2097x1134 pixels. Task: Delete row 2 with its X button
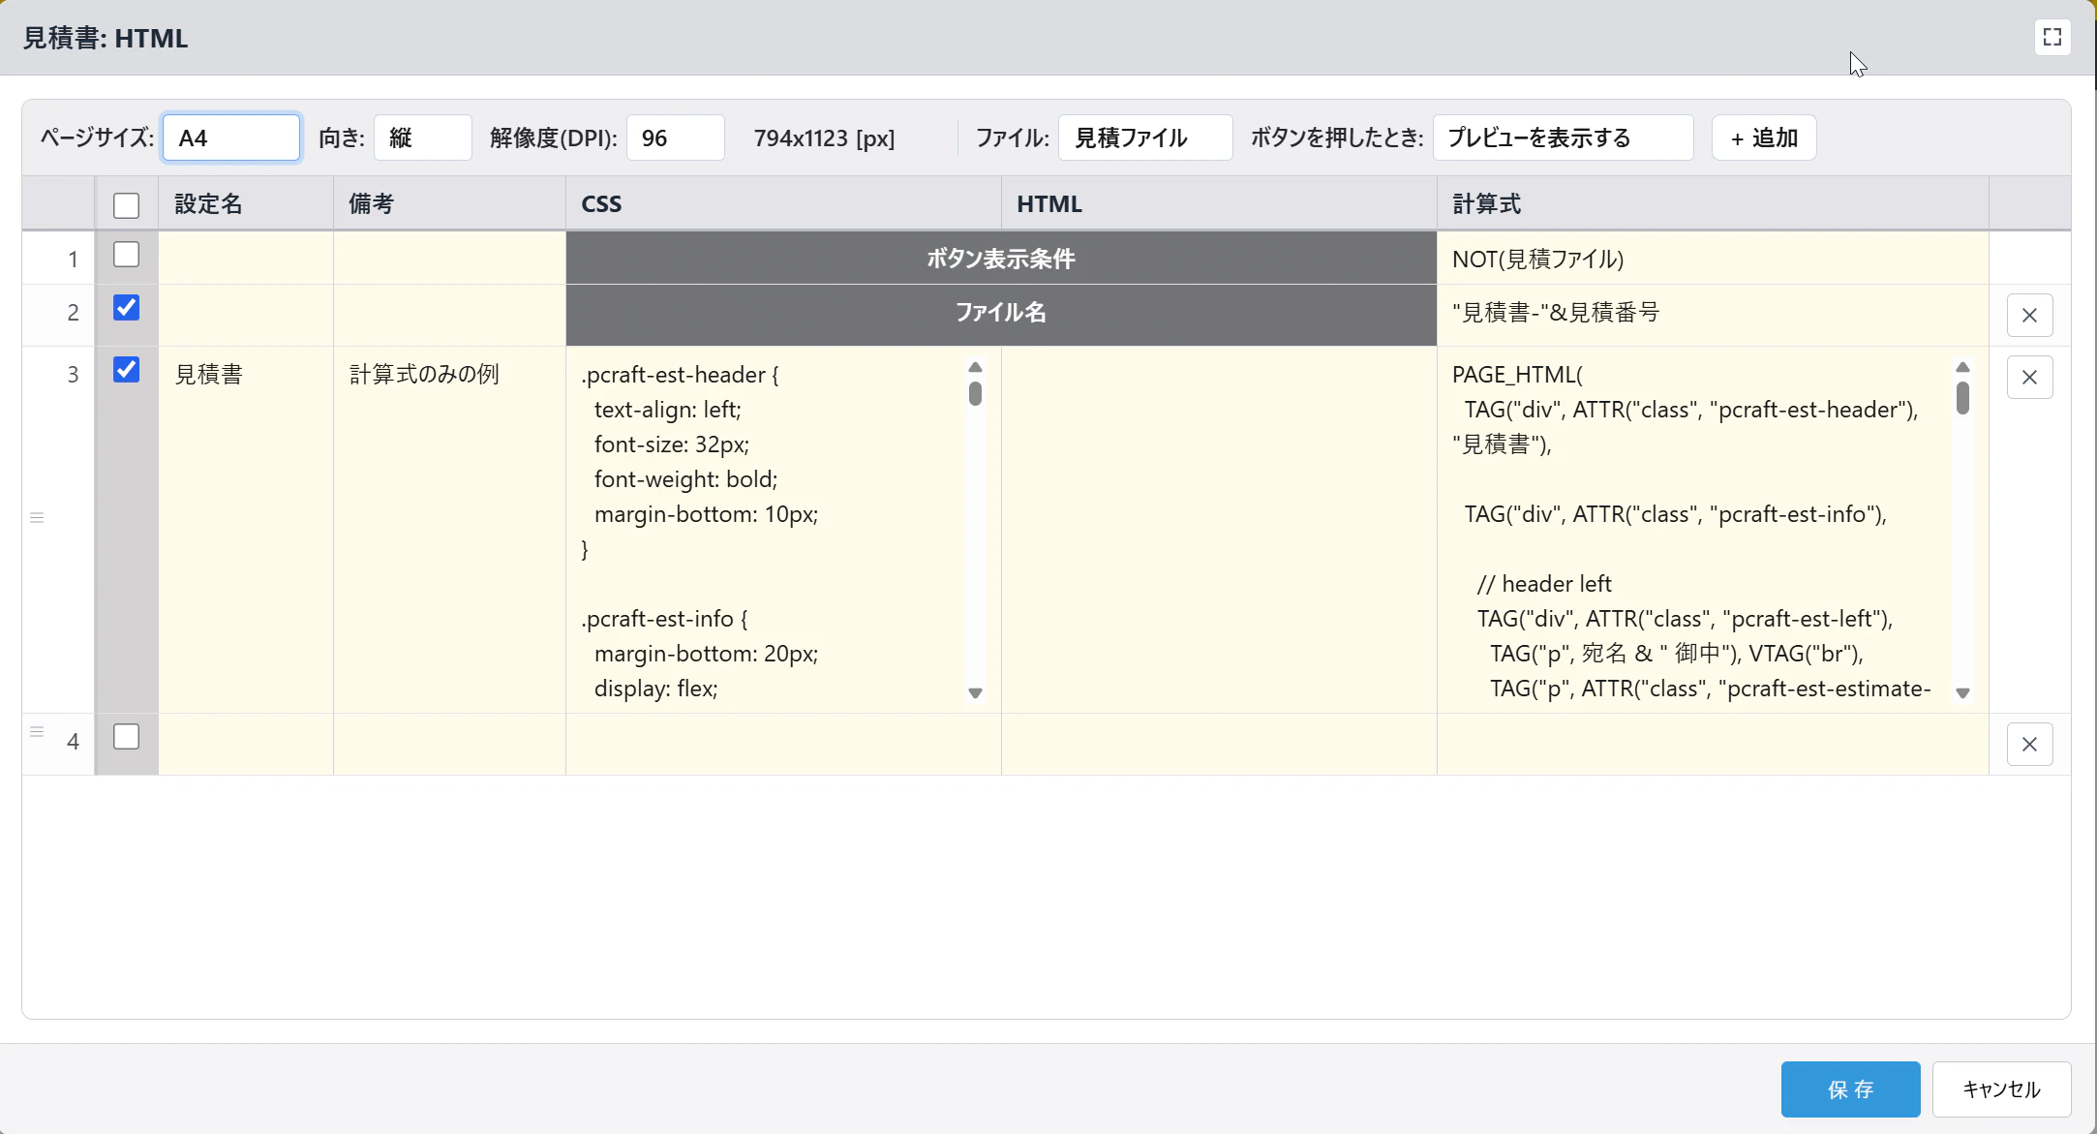coord(2029,316)
